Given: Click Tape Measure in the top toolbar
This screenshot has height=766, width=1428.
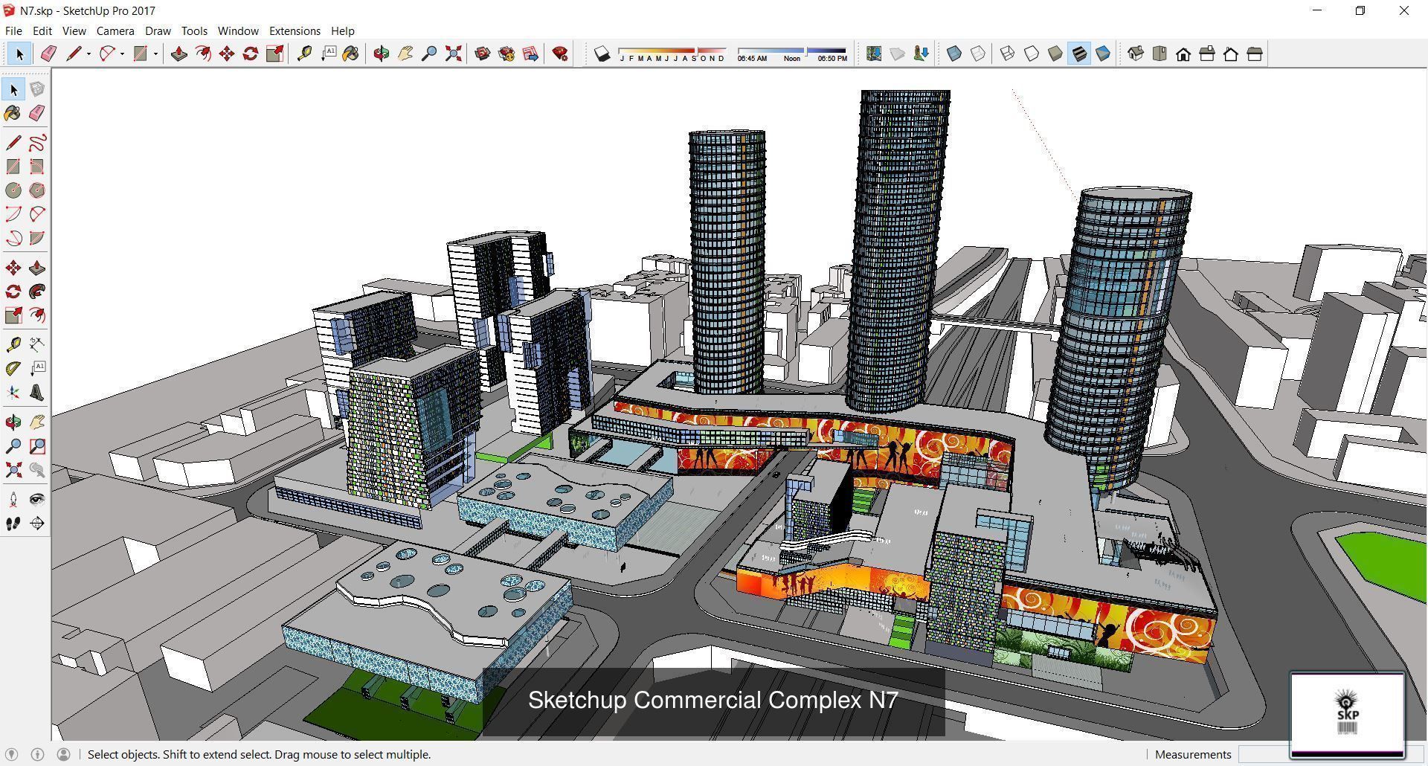Looking at the screenshot, I should pos(304,54).
